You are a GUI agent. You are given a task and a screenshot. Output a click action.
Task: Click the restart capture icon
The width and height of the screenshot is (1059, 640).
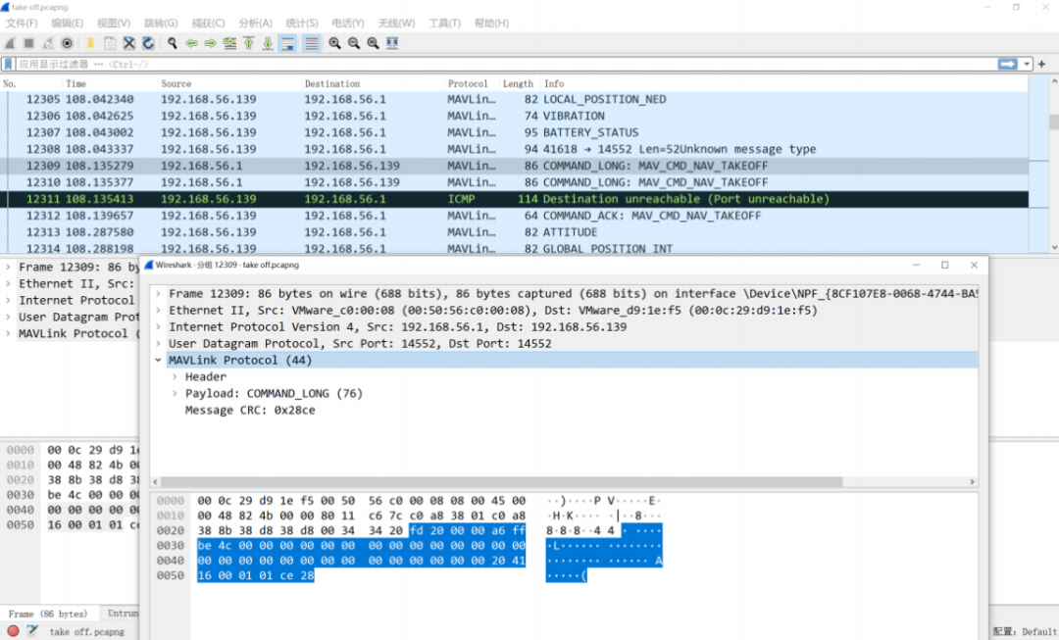pyautogui.click(x=48, y=43)
